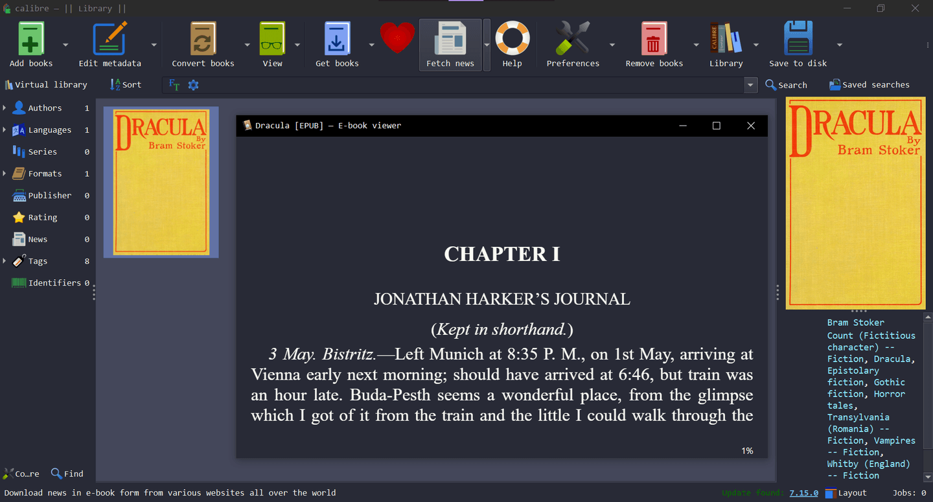
Task: Toggle full text search FT icon
Action: [x=174, y=85]
